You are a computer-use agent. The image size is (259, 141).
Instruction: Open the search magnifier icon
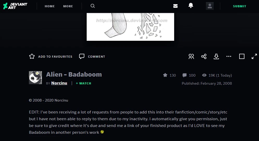93,6
